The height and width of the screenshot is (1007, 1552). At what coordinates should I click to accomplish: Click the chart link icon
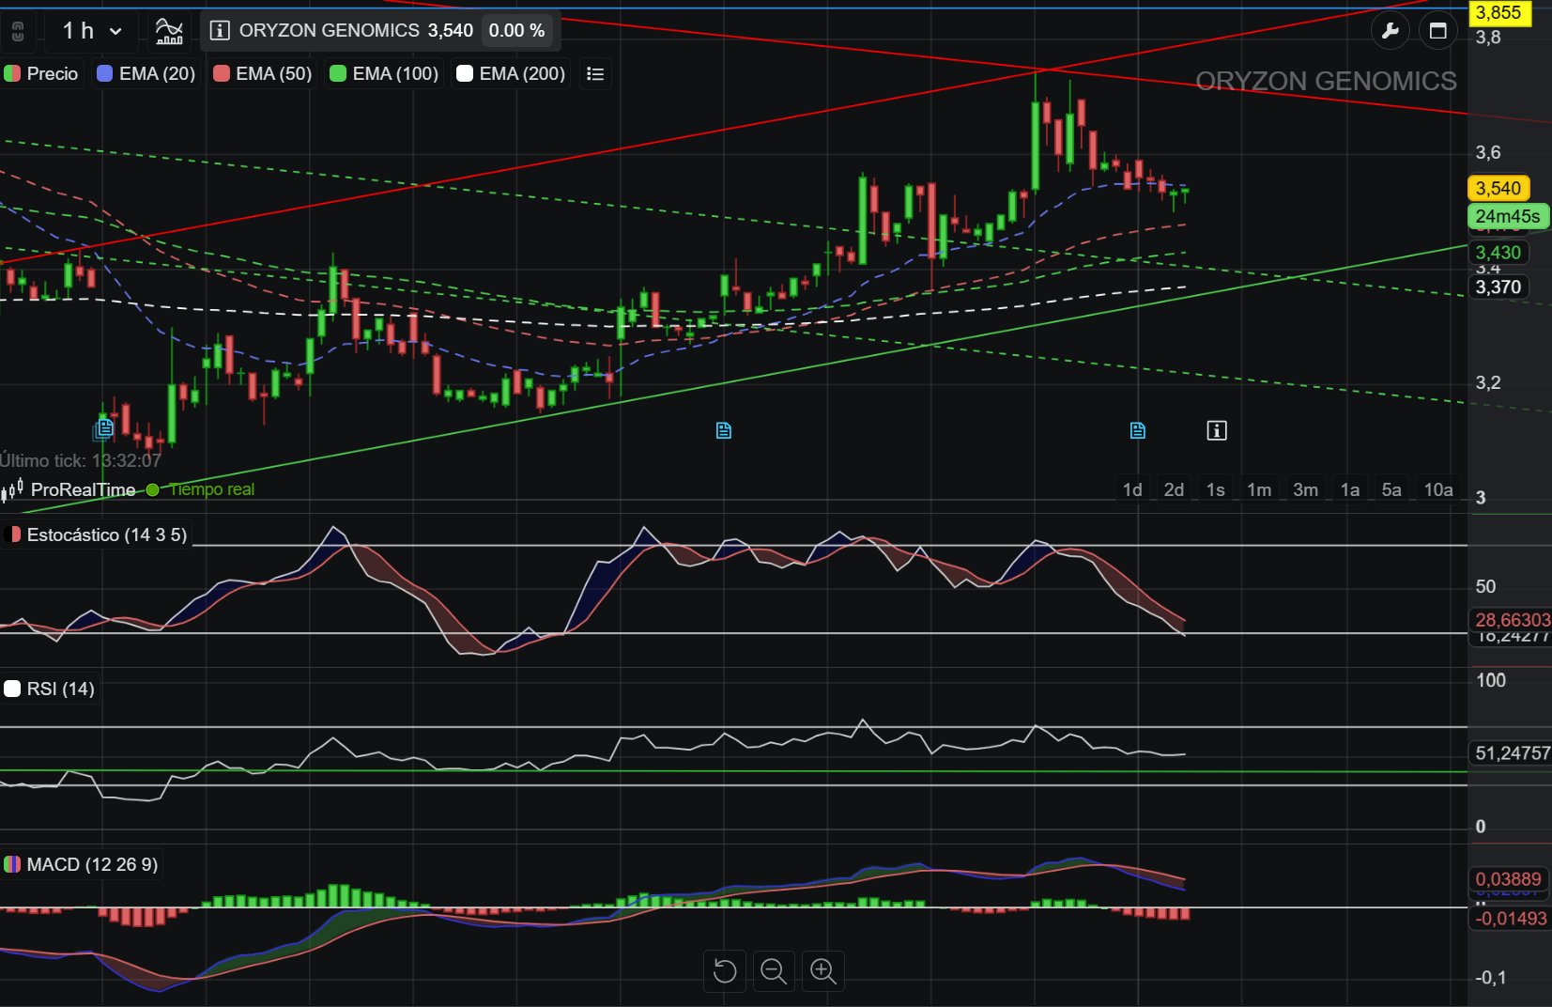[18, 31]
